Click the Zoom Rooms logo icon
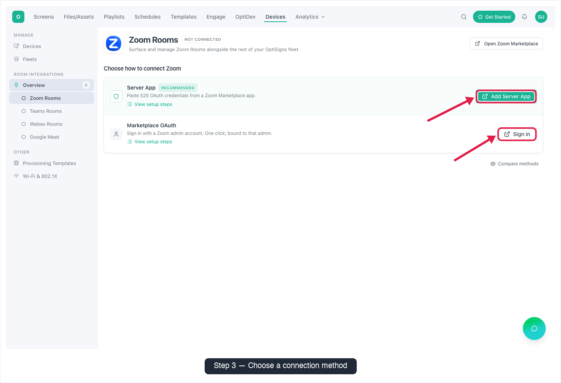Viewport: 561px width, 383px height. click(x=114, y=44)
